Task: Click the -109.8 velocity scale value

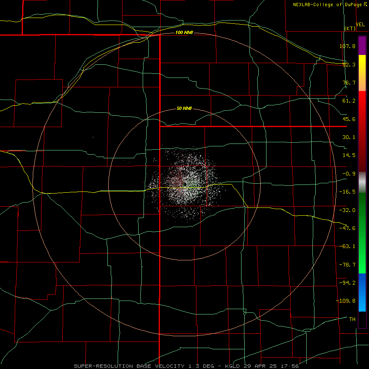Action: pos(346,301)
